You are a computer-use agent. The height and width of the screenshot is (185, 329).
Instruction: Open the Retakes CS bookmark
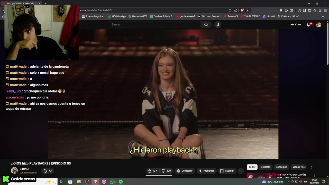231,16
